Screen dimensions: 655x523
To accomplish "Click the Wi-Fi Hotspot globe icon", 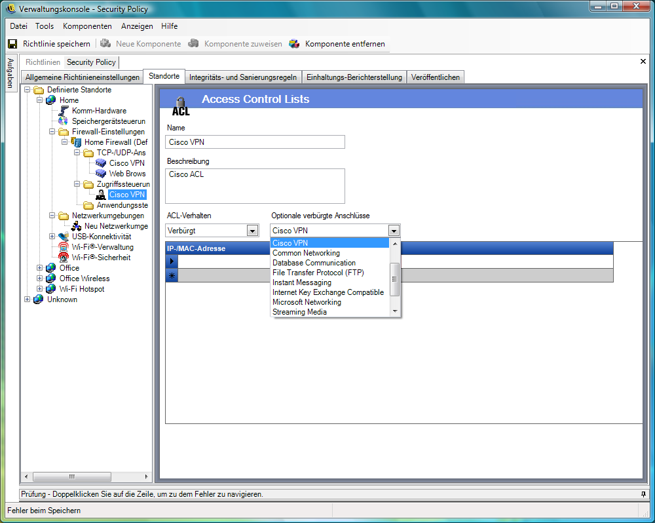I will pos(51,289).
